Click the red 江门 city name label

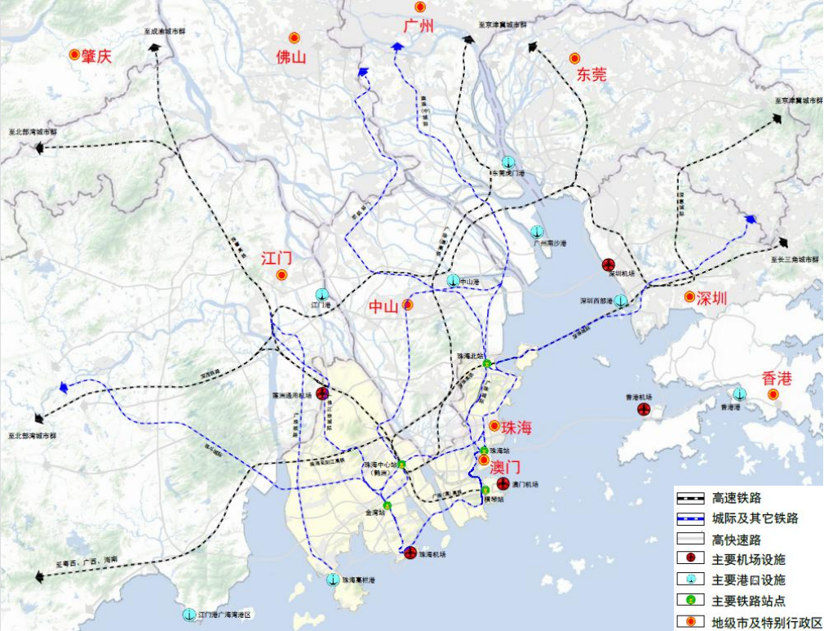click(277, 258)
